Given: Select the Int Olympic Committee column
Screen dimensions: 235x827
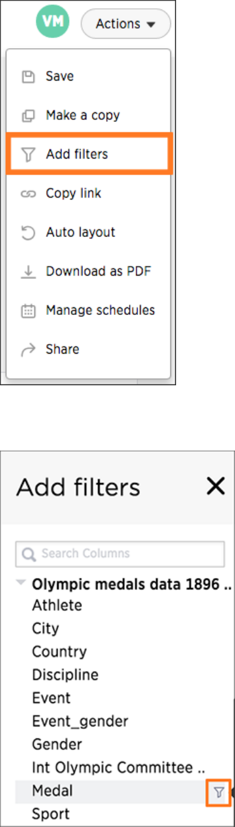Looking at the screenshot, I should [118, 768].
